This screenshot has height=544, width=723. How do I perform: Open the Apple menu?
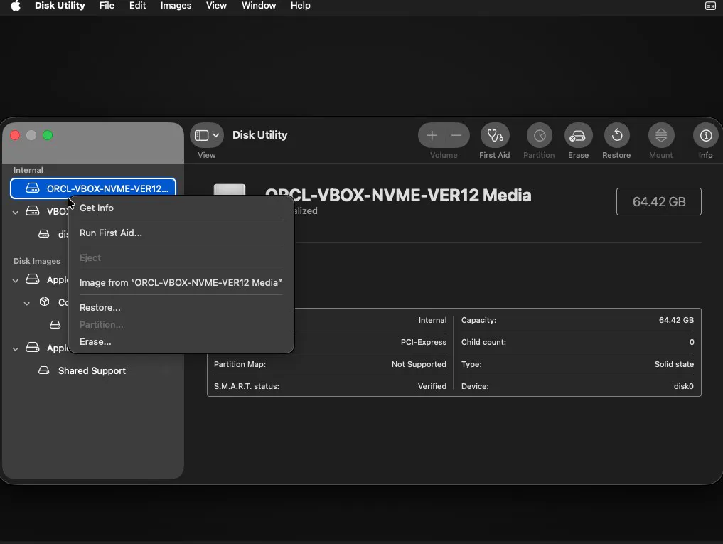click(x=15, y=6)
